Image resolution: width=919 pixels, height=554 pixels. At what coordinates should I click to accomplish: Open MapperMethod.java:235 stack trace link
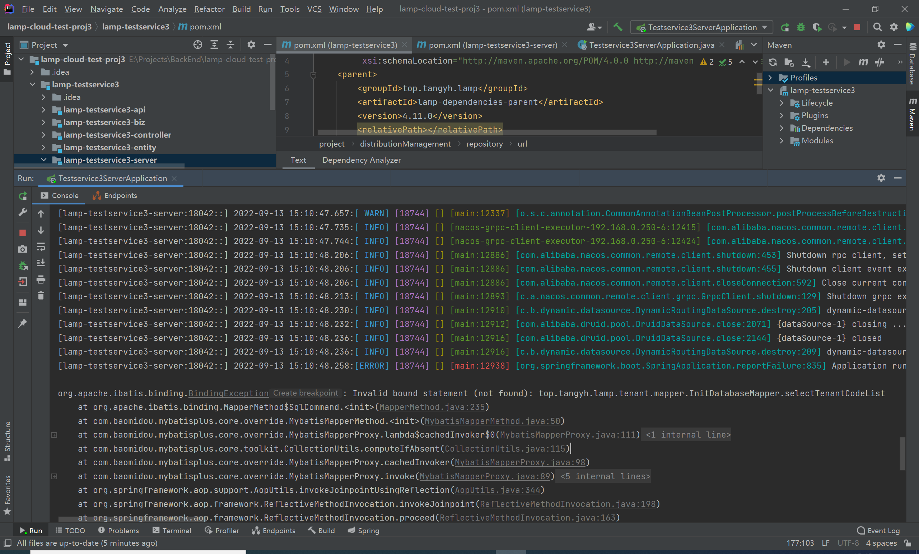pyautogui.click(x=432, y=407)
